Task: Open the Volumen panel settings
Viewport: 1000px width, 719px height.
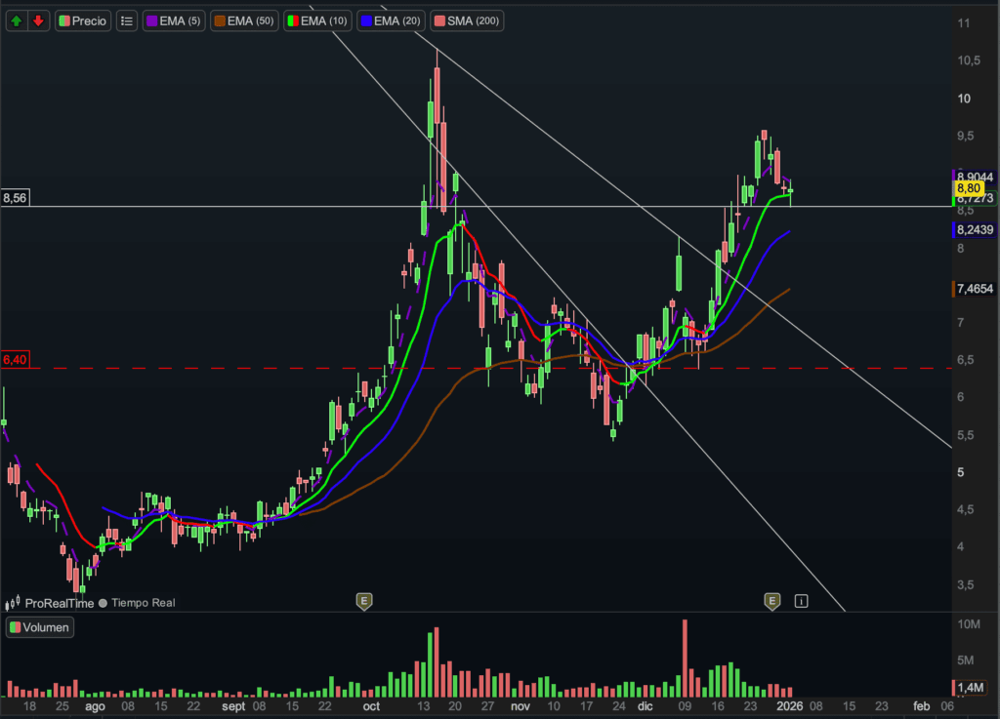Action: tap(40, 627)
